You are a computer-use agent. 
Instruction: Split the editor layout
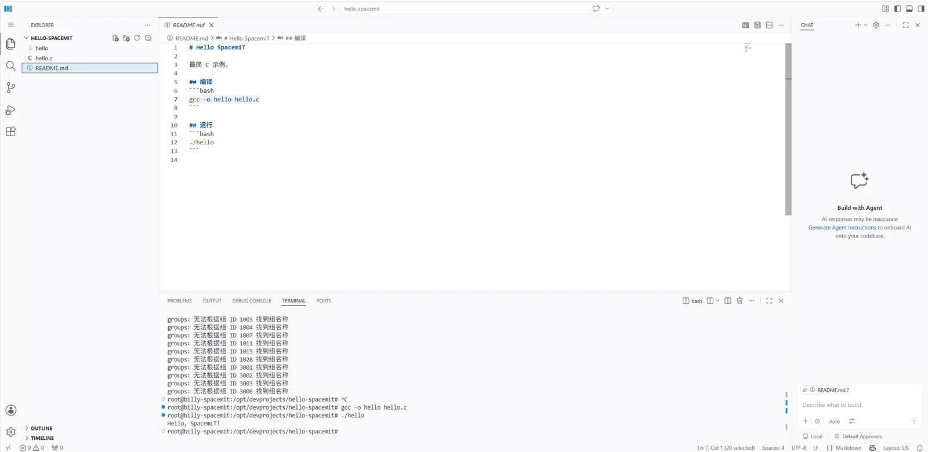(x=769, y=25)
